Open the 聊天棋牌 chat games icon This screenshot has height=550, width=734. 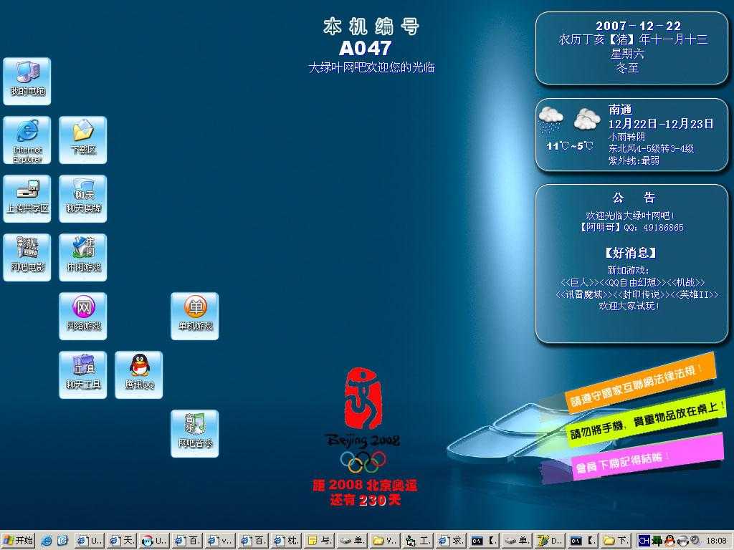tap(83, 199)
